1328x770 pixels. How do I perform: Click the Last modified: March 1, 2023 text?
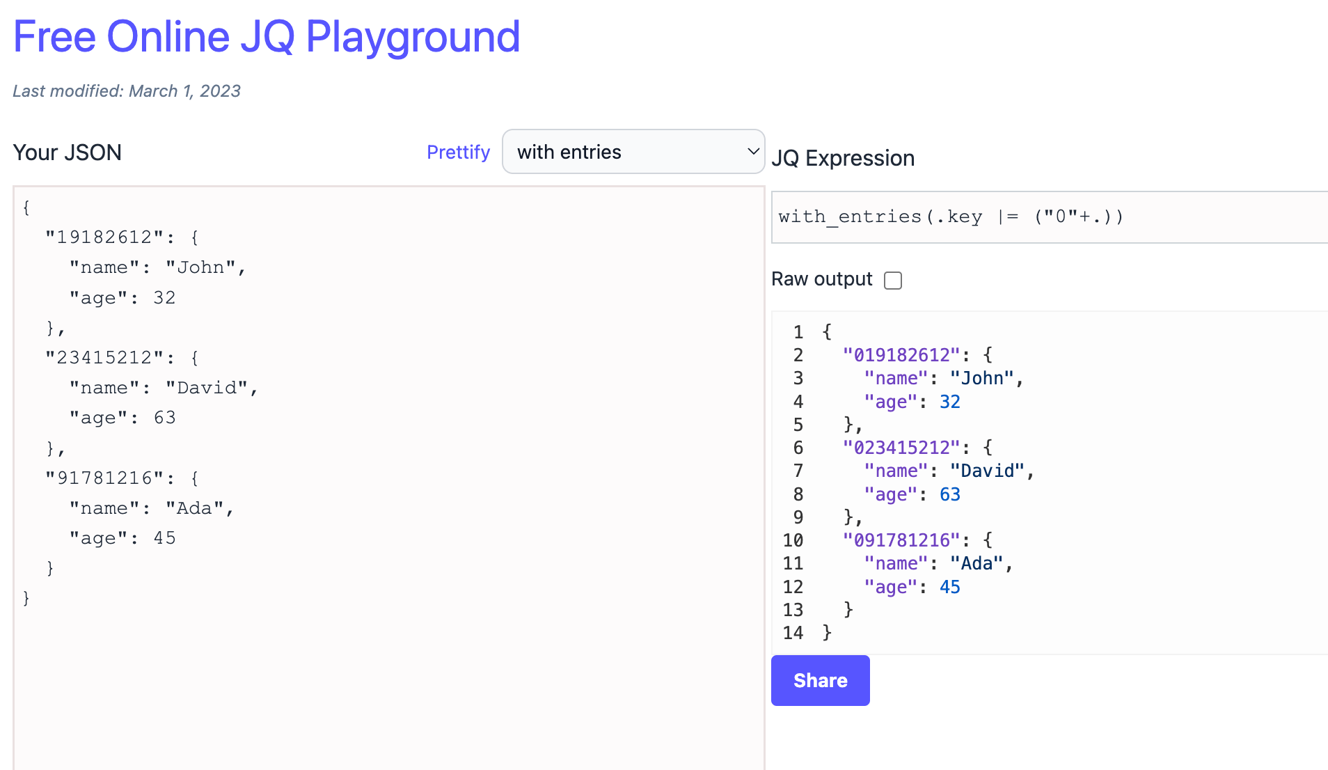pos(127,91)
